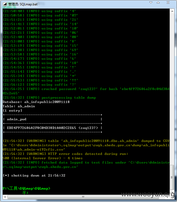Click the timestamp '[21:50:40]' line

pyautogui.click(x=39, y=11)
